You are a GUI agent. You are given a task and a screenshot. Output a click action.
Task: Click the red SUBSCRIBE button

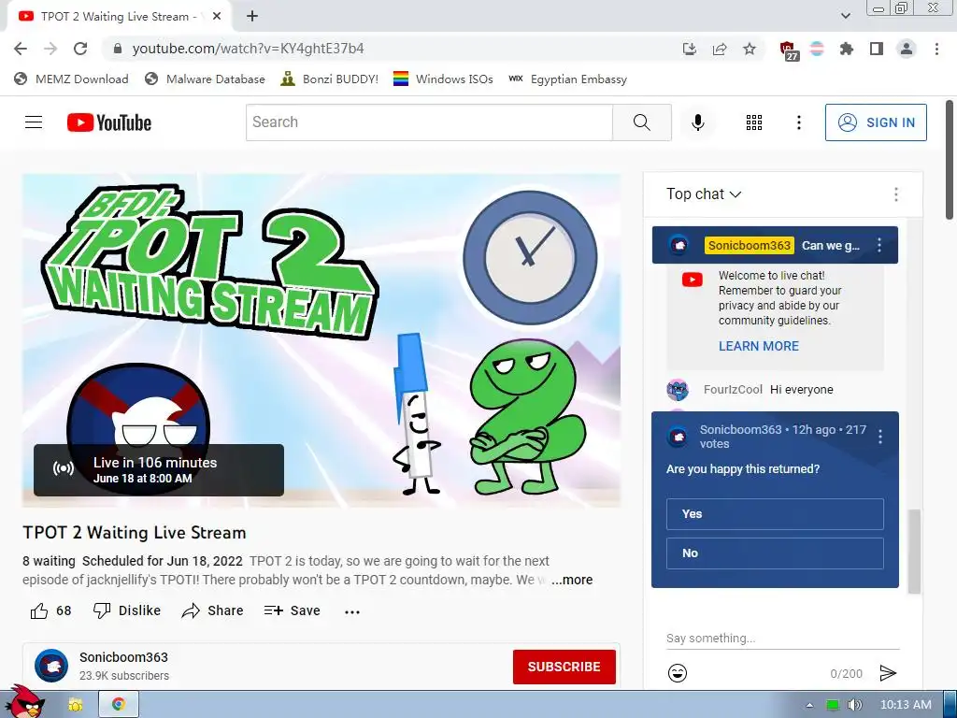click(564, 667)
